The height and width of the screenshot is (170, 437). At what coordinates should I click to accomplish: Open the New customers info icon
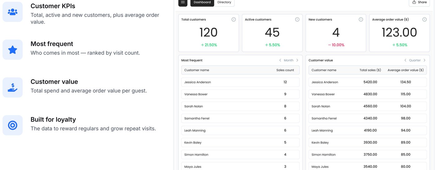pos(361,19)
